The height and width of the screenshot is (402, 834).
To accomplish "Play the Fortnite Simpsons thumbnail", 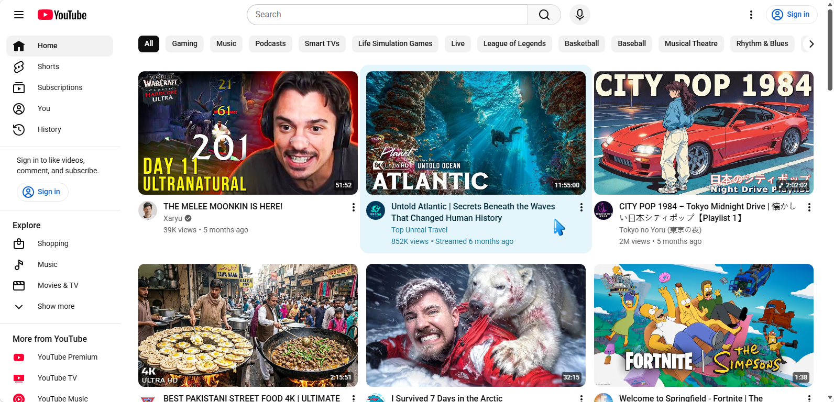I will click(x=704, y=325).
